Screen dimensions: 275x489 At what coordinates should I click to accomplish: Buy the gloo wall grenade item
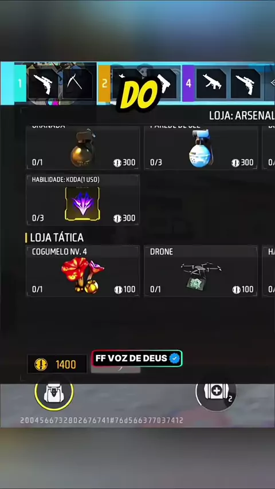coord(201,148)
